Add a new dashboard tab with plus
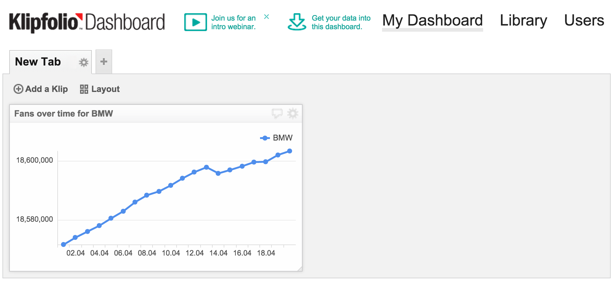The image size is (615, 282). (104, 62)
